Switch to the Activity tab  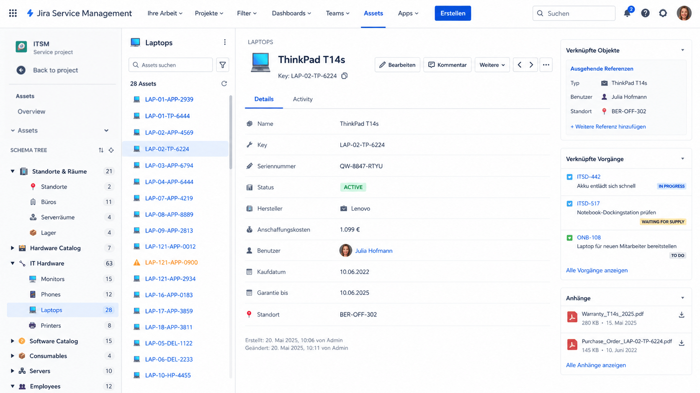tap(303, 99)
